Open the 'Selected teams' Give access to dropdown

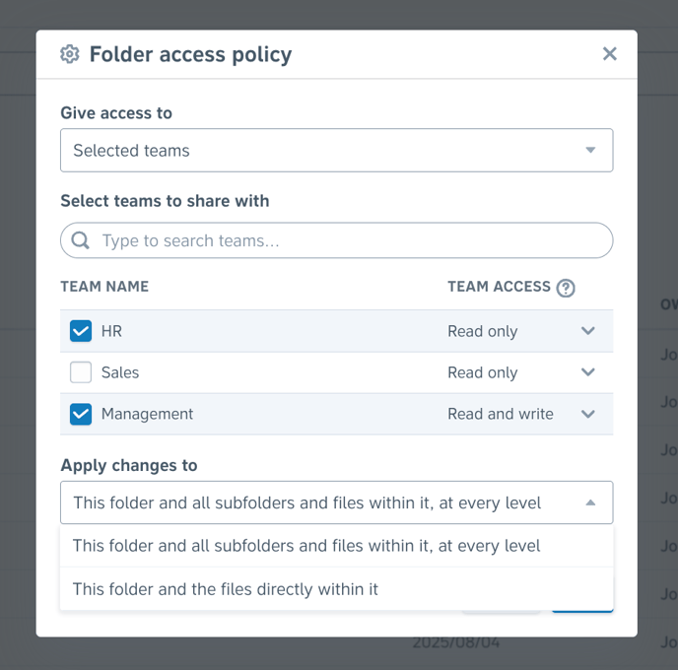pos(336,150)
